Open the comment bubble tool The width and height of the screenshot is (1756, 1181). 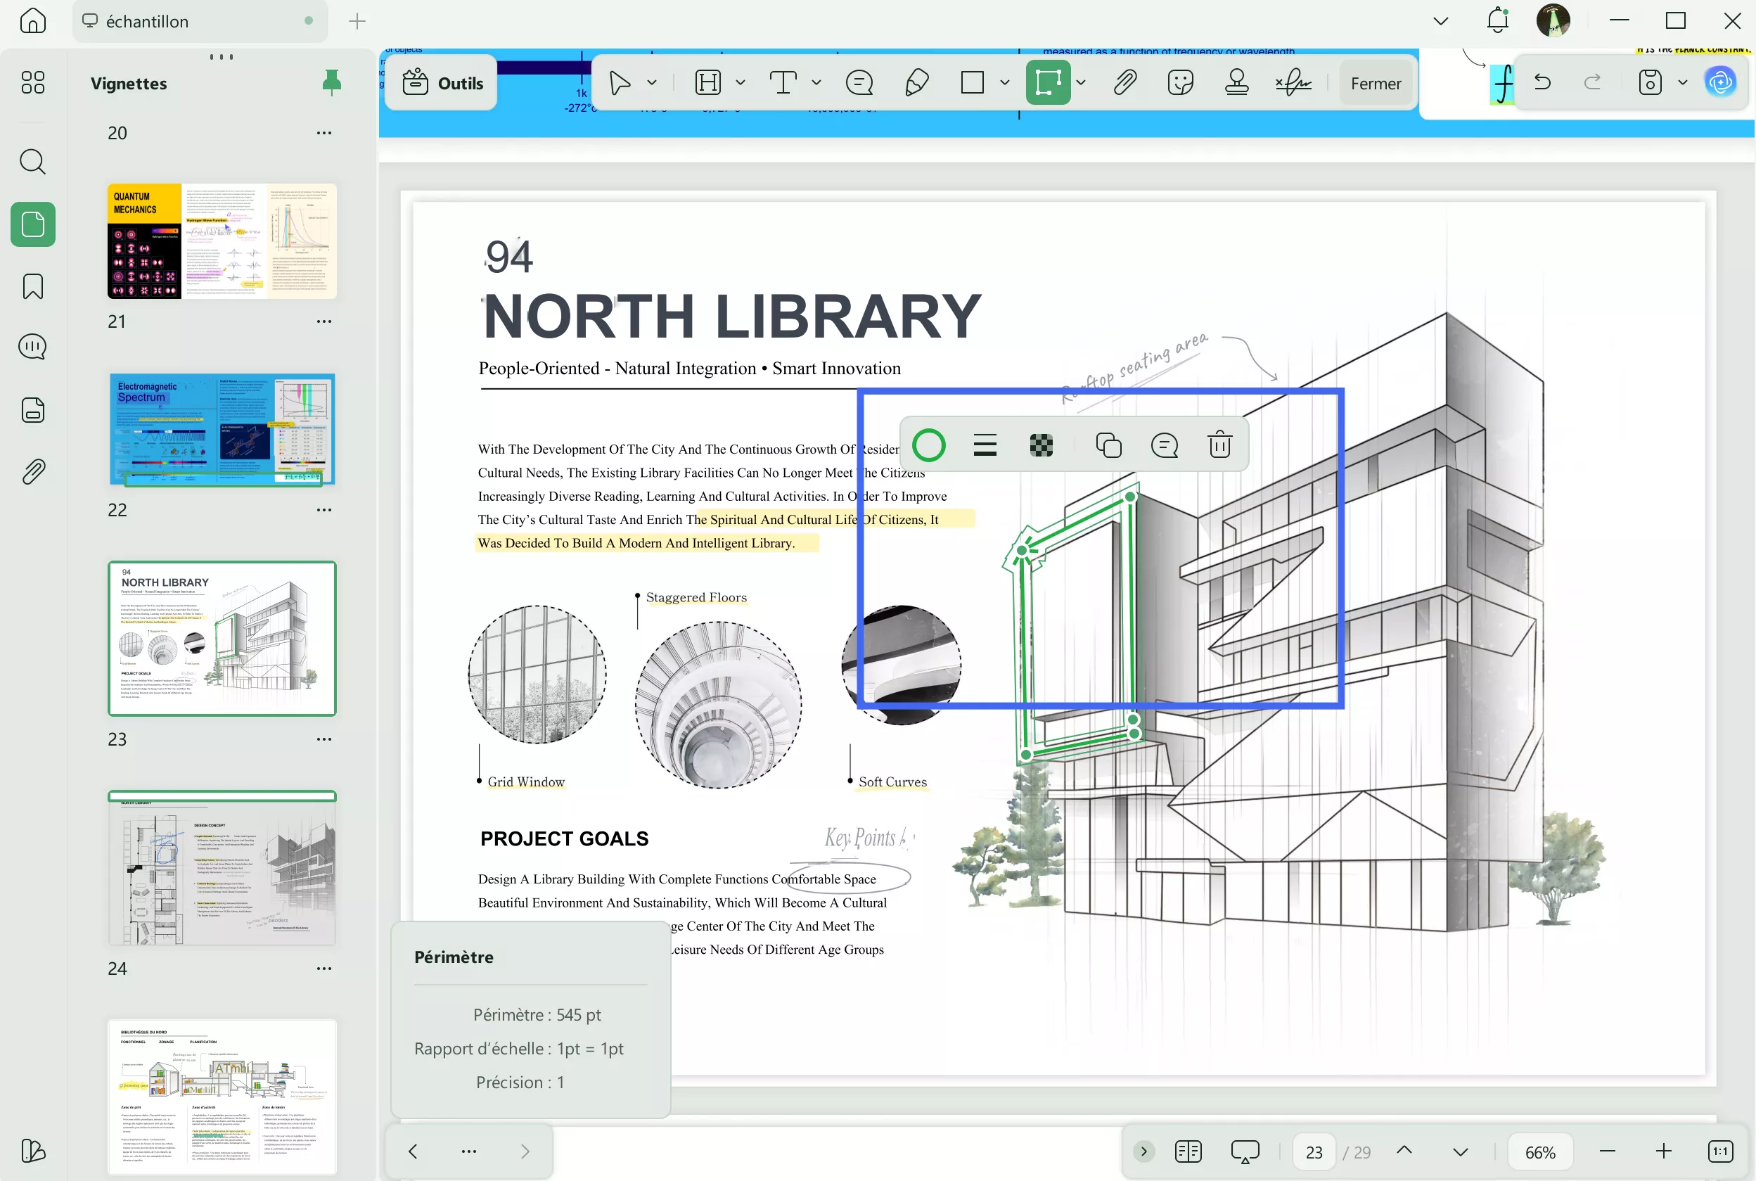(859, 82)
